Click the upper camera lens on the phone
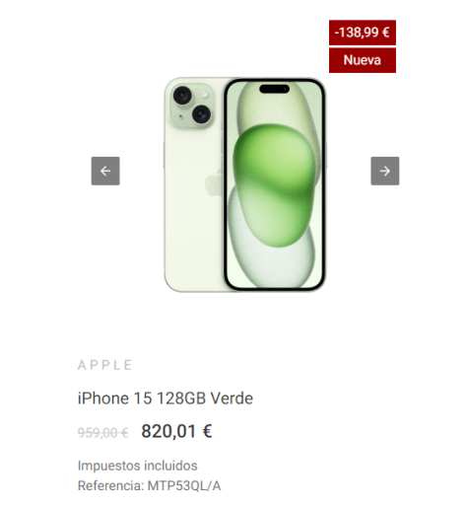 click(x=182, y=96)
